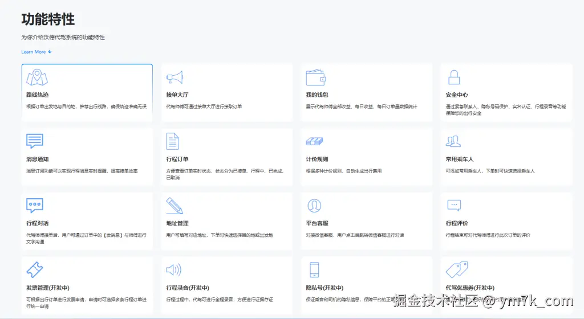584x319 pixels.
Task: Click the two-person icon for 常用乘车人
Action: 453,141
